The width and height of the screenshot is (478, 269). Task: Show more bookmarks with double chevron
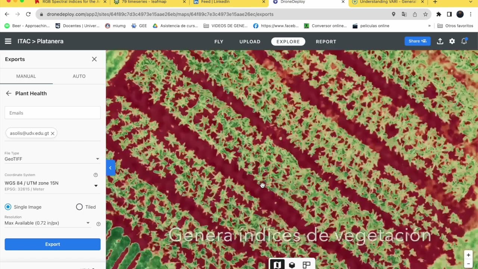(x=429, y=26)
